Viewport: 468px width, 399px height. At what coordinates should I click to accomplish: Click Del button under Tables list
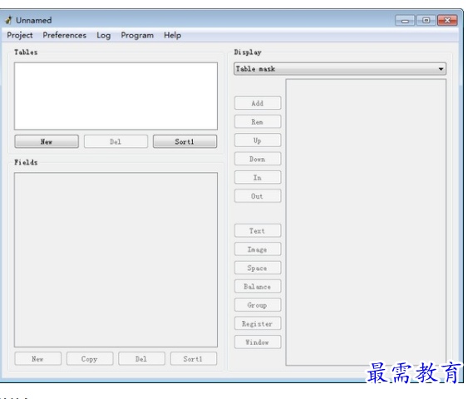116,141
